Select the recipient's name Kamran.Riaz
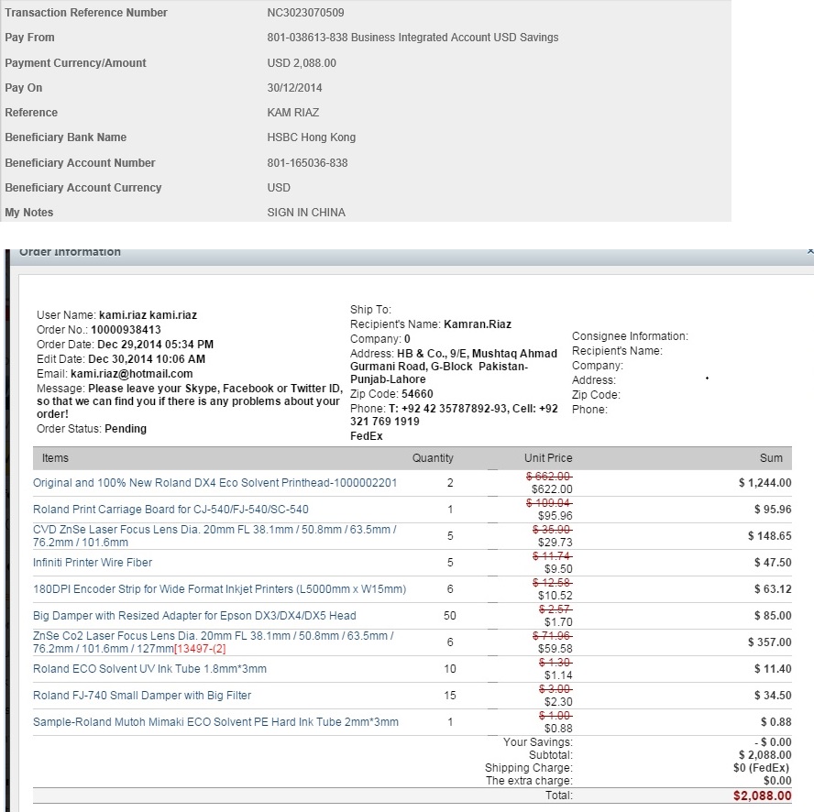The image size is (814, 812). (478, 324)
